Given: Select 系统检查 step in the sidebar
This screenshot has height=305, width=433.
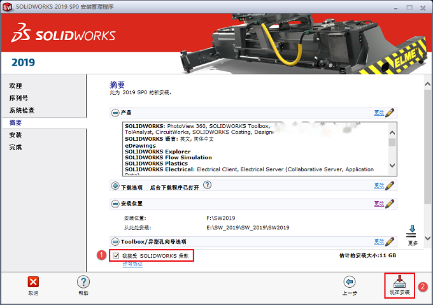Looking at the screenshot, I should click(22, 110).
